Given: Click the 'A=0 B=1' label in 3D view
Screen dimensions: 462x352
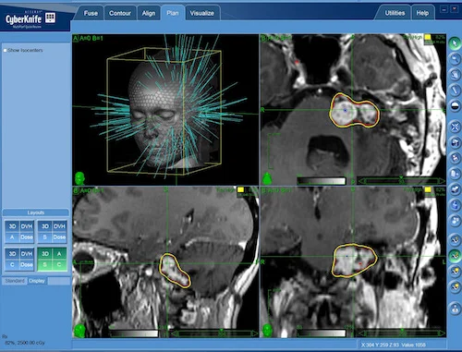Looking at the screenshot, I should 91,38.
